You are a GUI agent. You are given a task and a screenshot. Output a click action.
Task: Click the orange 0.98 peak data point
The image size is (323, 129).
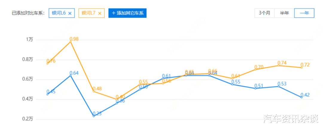click(71, 42)
